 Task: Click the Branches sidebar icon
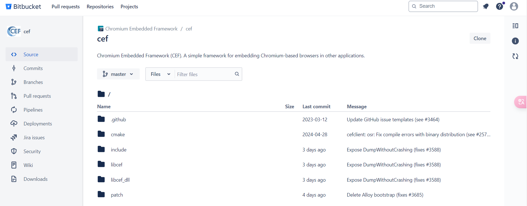(14, 82)
